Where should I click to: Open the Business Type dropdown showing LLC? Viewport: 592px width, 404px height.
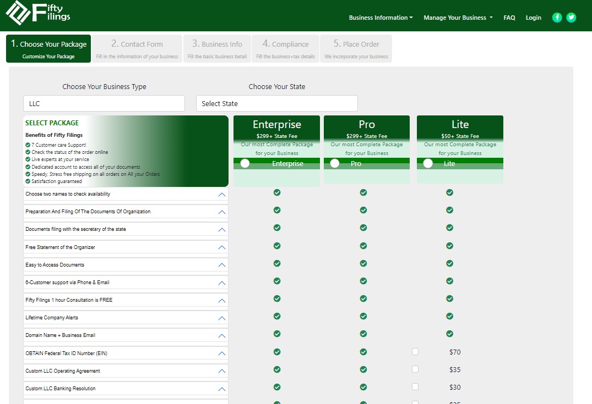click(x=104, y=103)
